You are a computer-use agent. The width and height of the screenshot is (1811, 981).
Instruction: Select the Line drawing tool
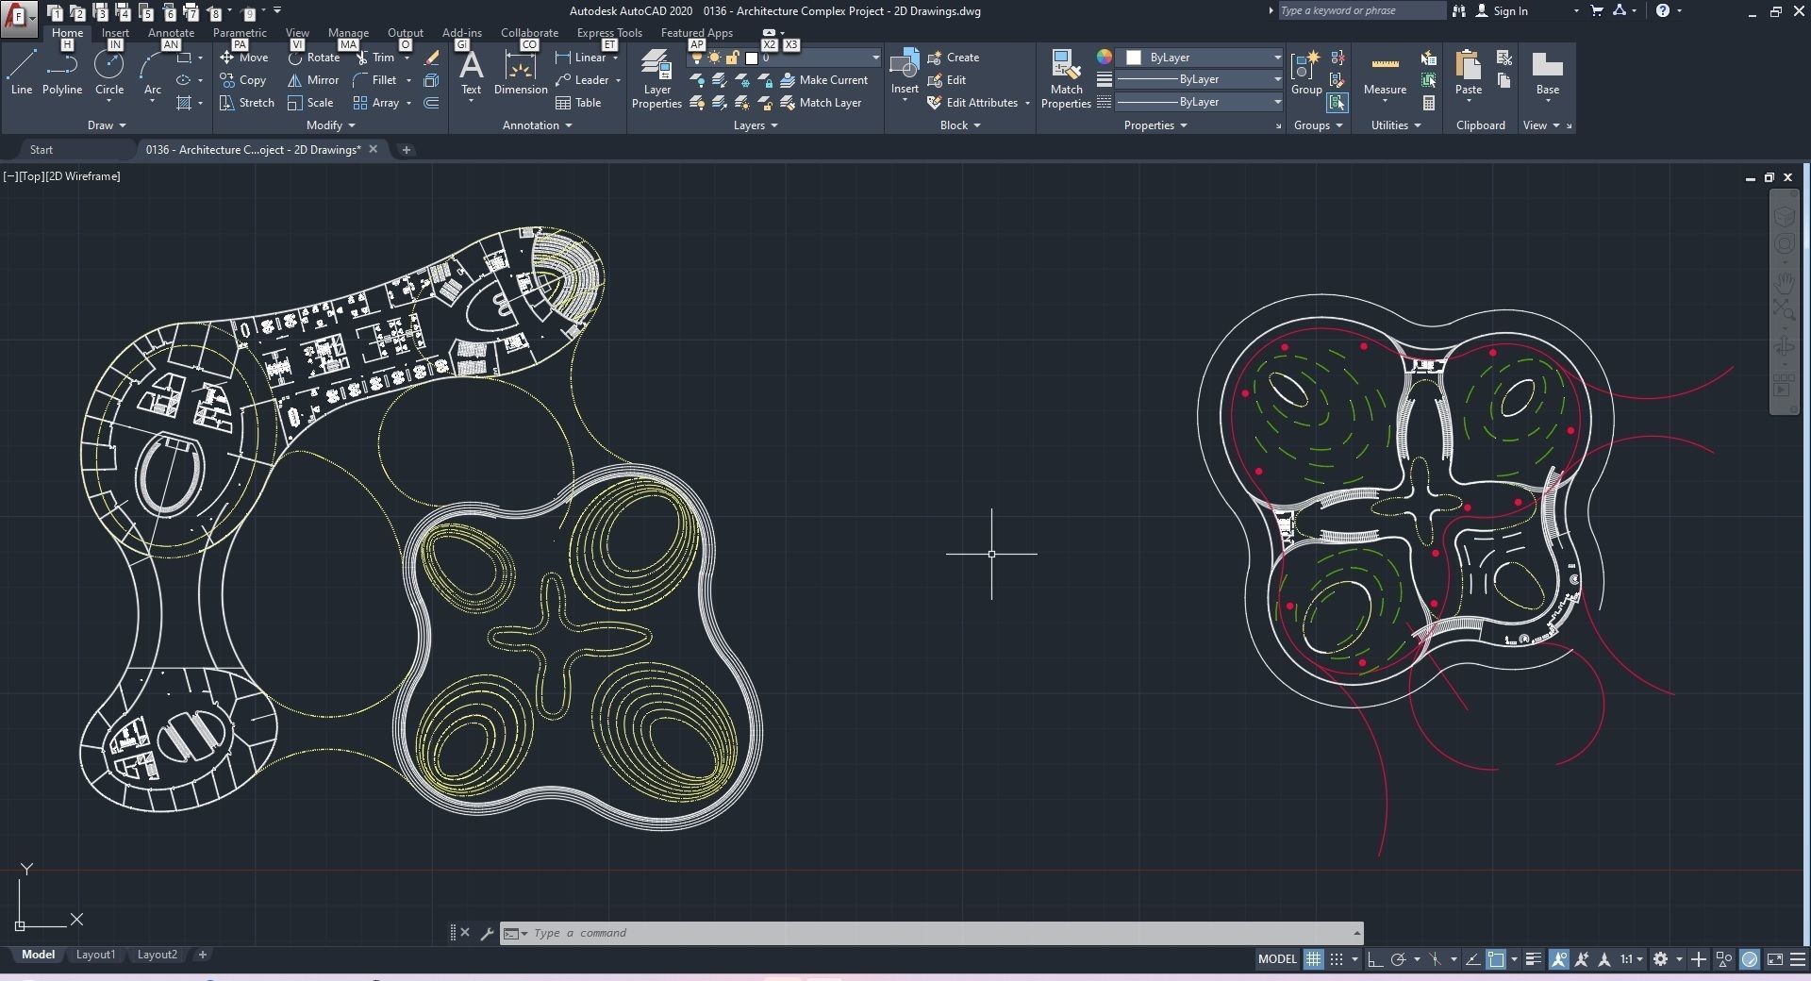tap(22, 72)
